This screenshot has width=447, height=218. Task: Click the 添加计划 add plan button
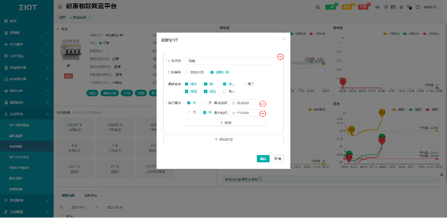pos(223,140)
